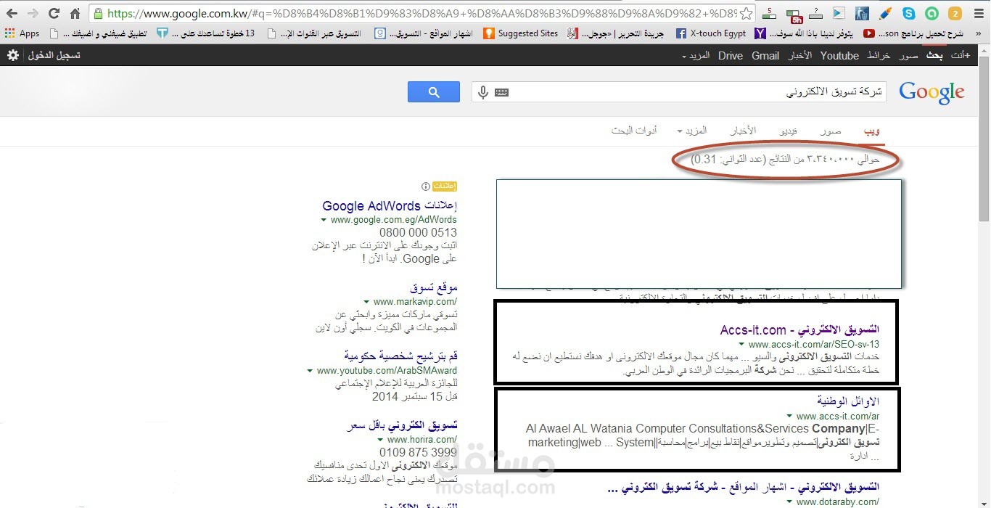The height and width of the screenshot is (508, 991).
Task: Open the Apps shortcut in bookmarks bar
Action: coord(22,33)
